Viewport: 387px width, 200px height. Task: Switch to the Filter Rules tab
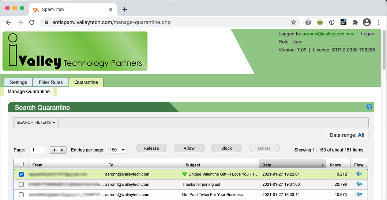(x=51, y=82)
